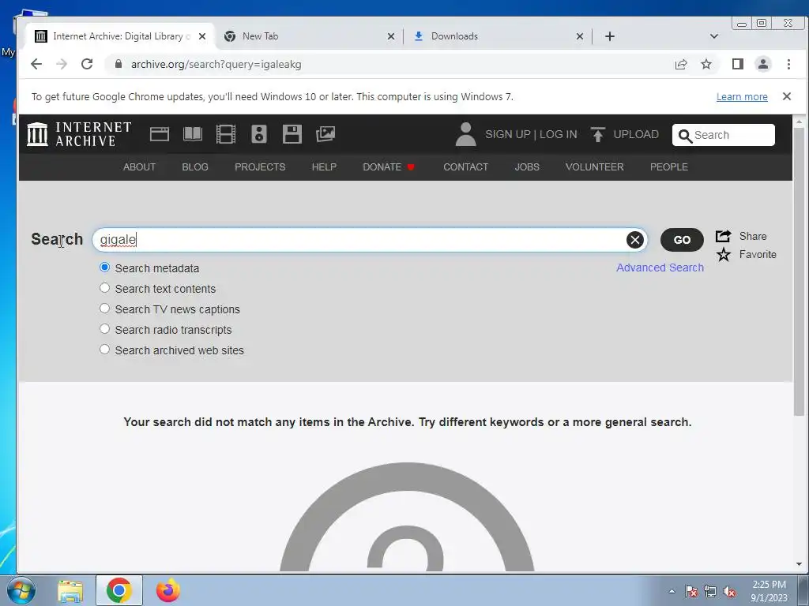Click the address bar URL
The width and height of the screenshot is (809, 606).
pos(216,64)
